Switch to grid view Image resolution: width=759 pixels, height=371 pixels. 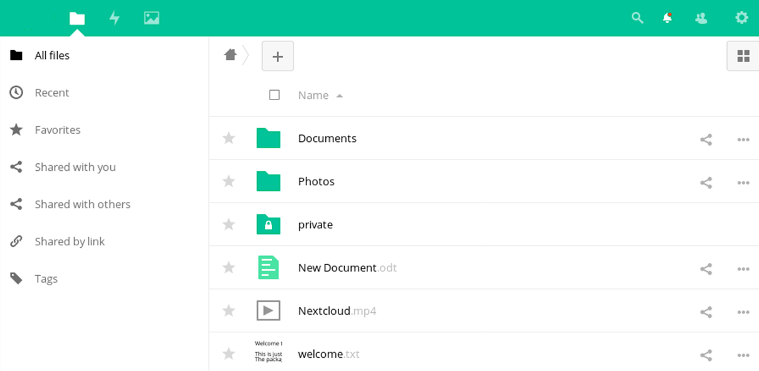743,56
